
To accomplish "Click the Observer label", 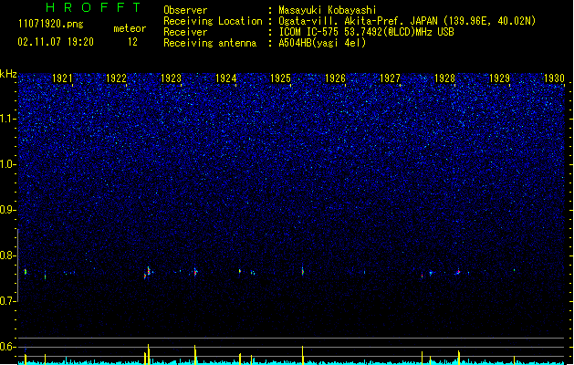I will 185,10.
